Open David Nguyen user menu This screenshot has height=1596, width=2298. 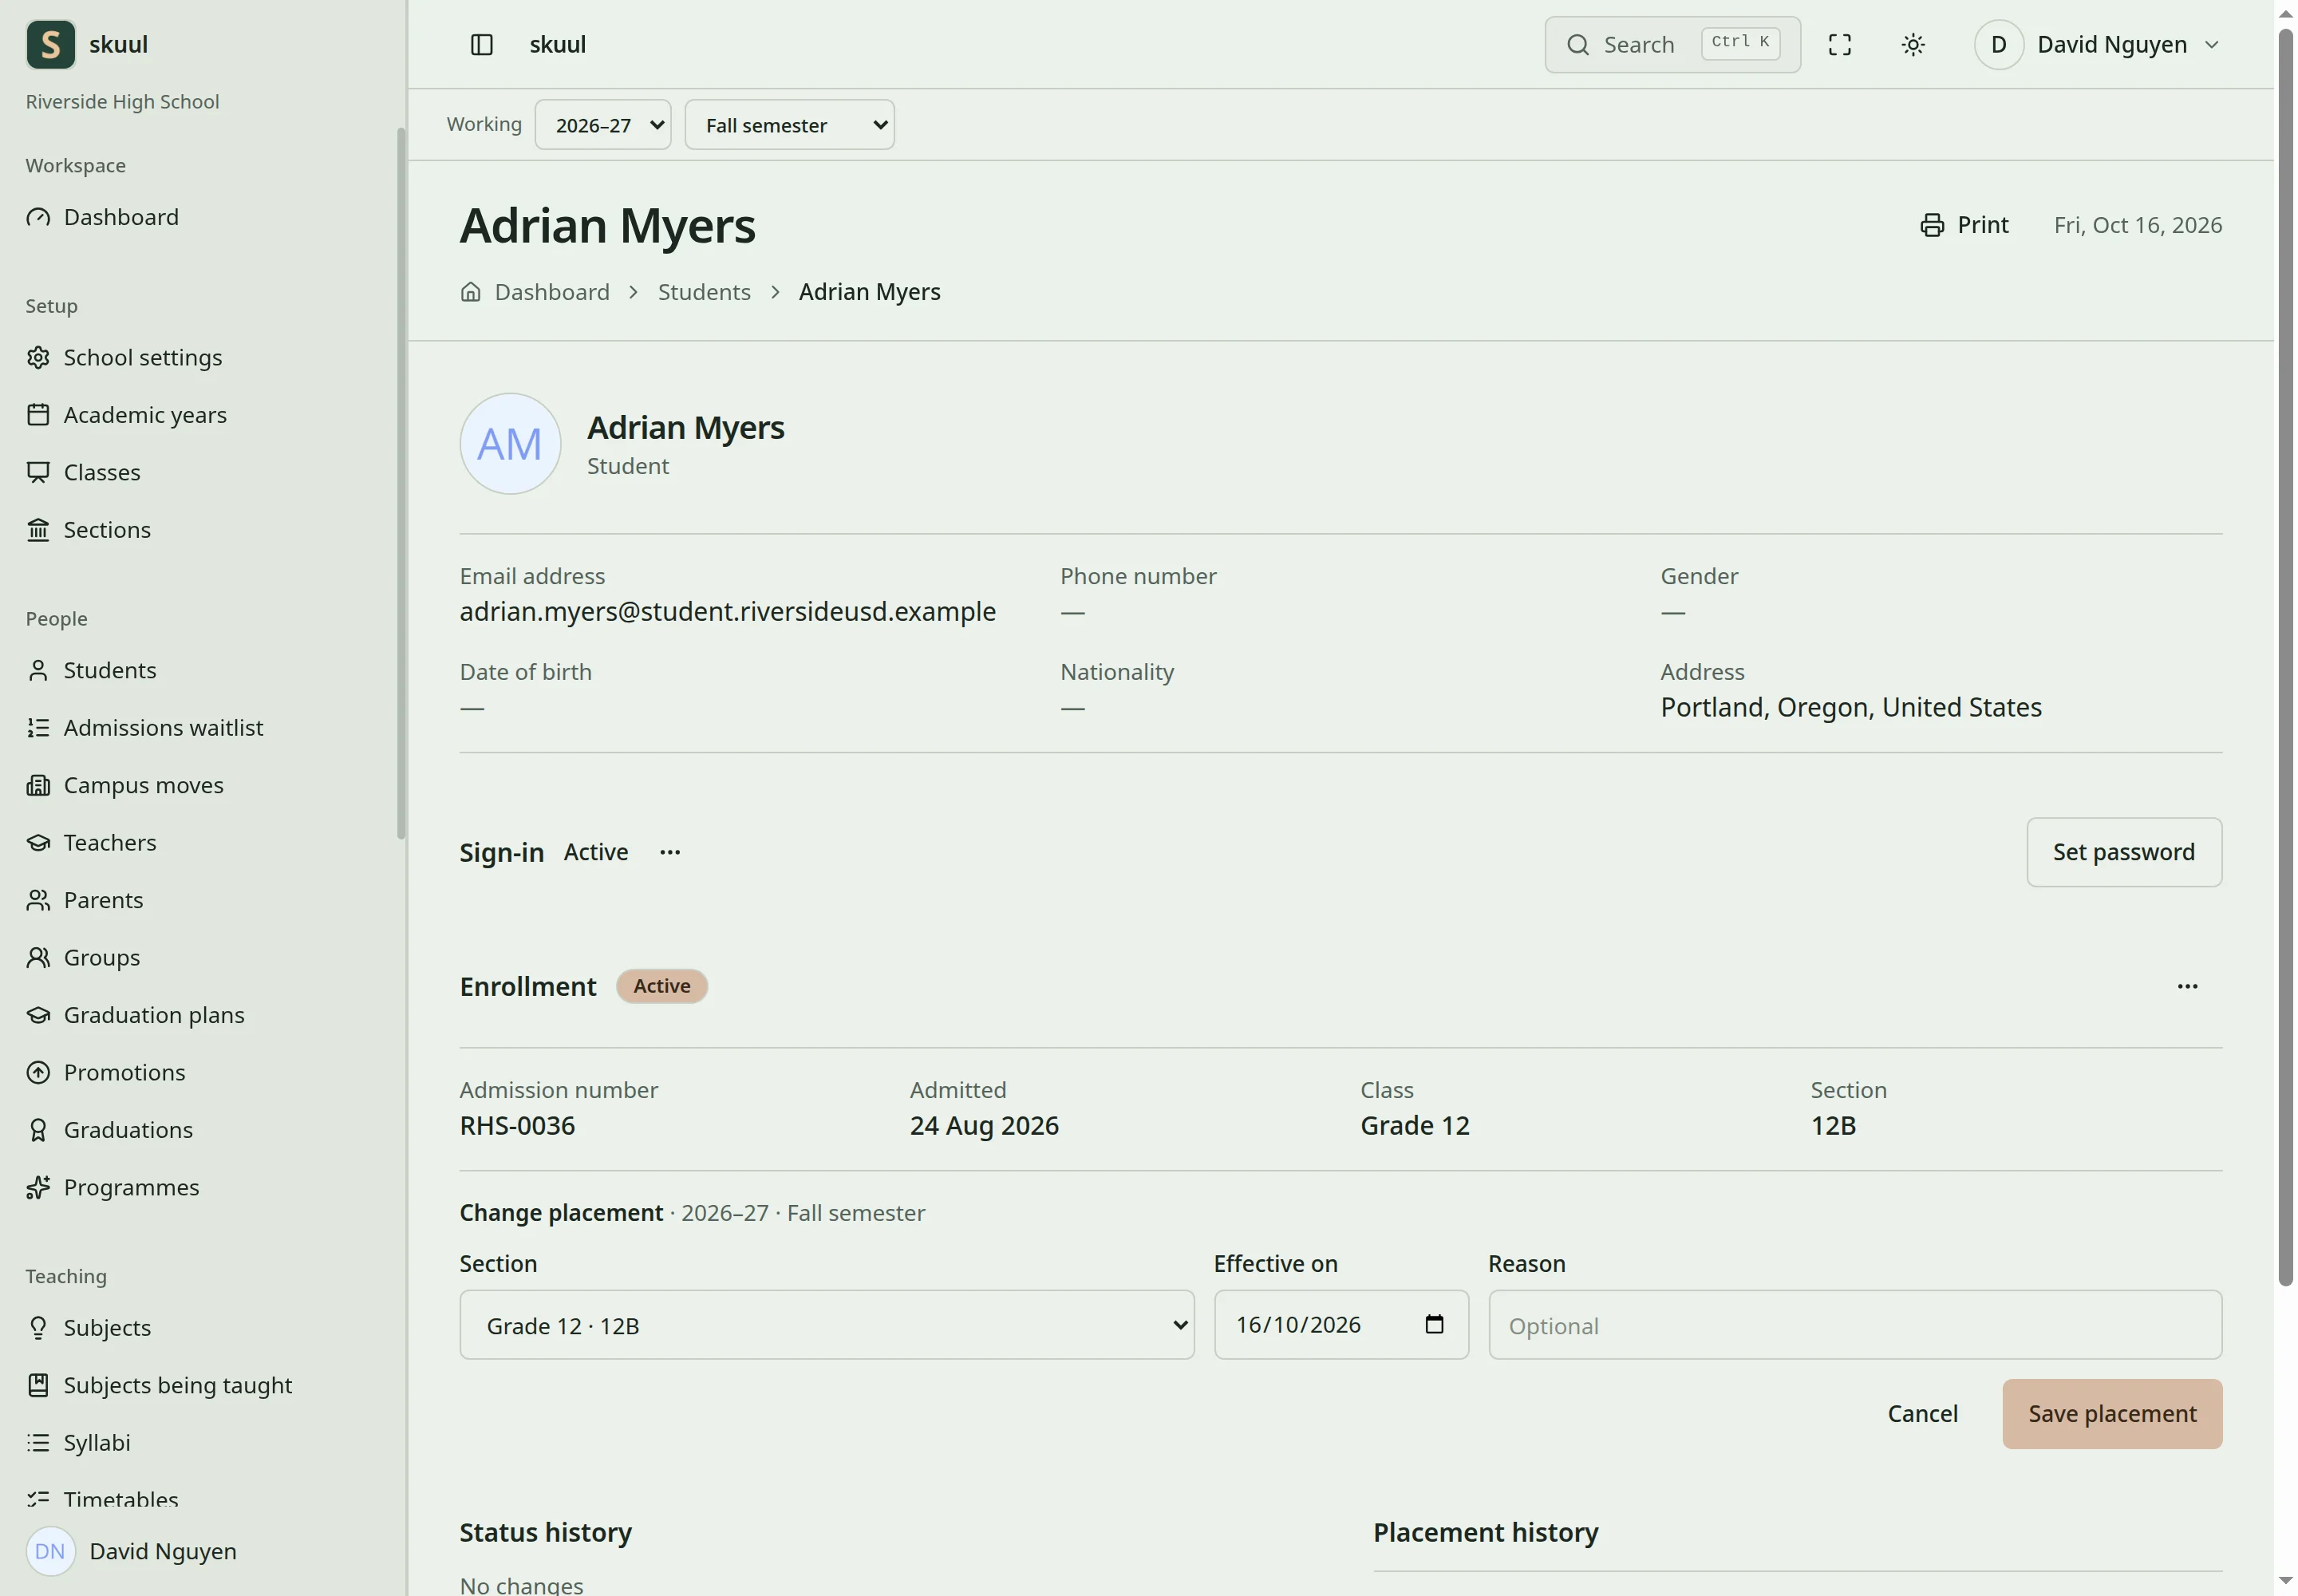[2099, 45]
